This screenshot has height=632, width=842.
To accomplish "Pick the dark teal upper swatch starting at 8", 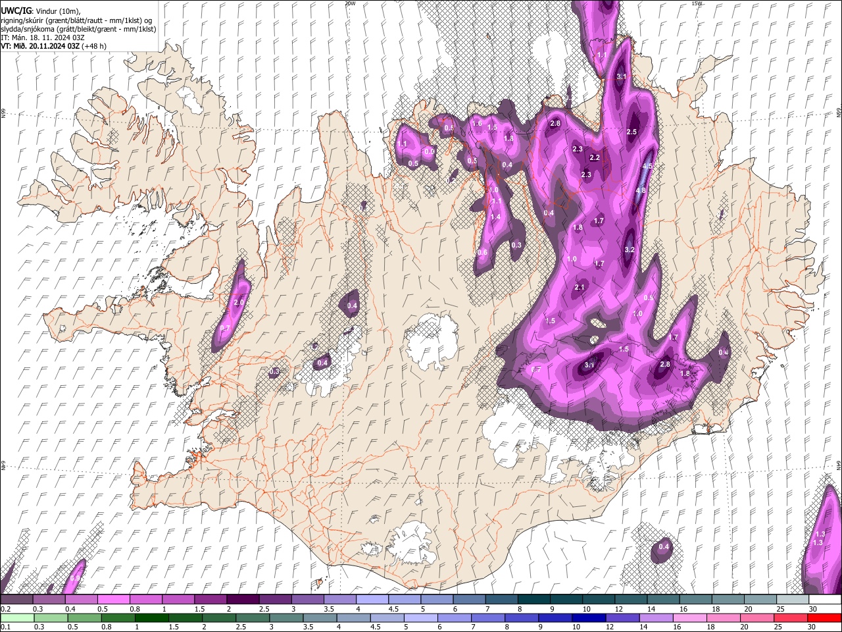I will point(533,599).
